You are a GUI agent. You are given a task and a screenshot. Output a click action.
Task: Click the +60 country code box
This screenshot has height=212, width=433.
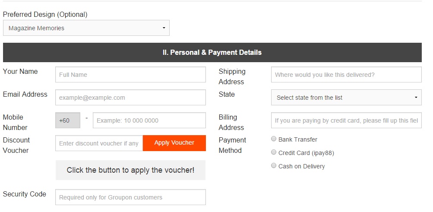68,120
